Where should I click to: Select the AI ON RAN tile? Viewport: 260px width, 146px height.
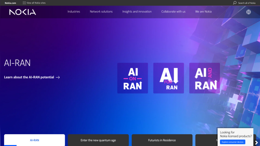point(132,78)
